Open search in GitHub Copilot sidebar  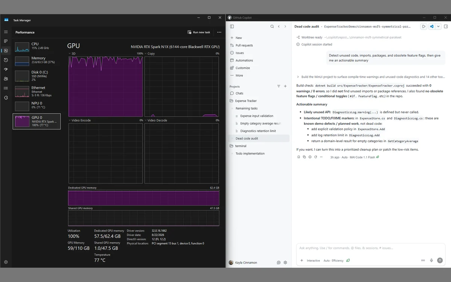tap(272, 27)
